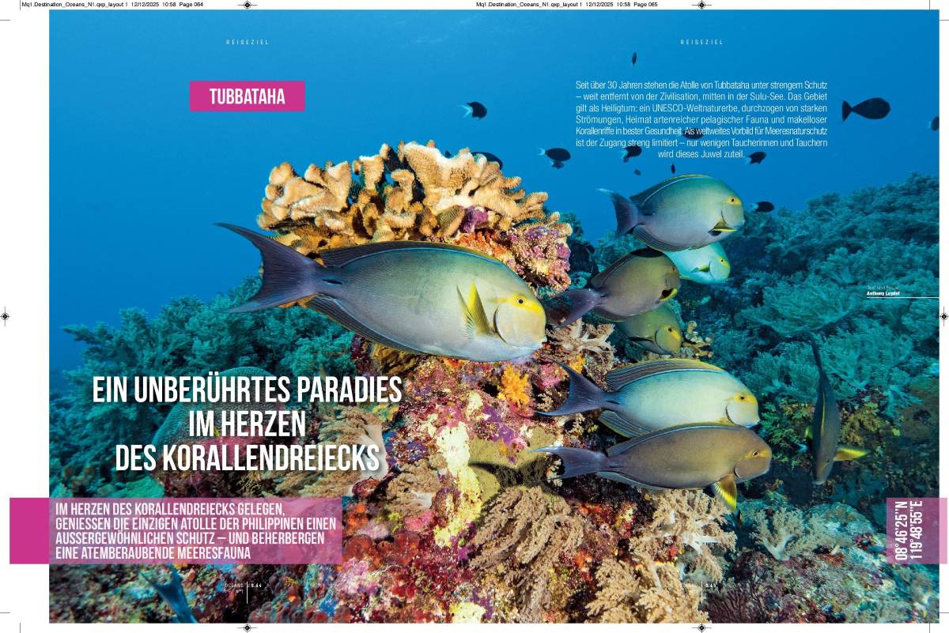Click the dark fish silhouette at upper right
The image size is (949, 633).
tap(867, 108)
